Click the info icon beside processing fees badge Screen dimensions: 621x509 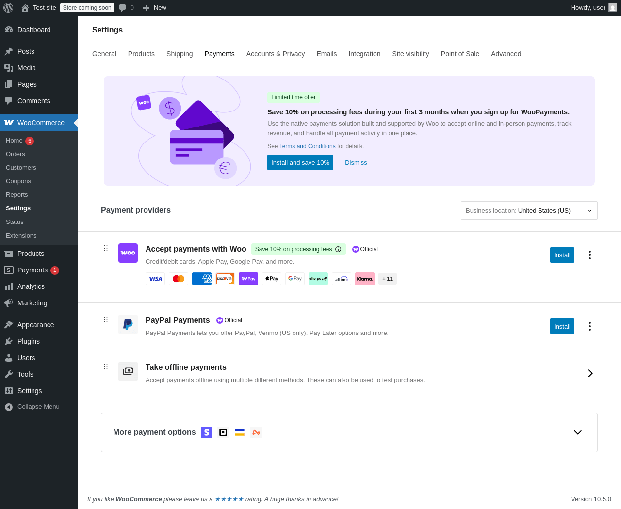coord(338,249)
